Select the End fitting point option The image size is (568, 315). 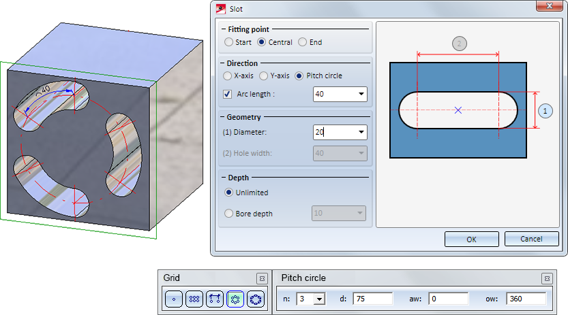303,42
